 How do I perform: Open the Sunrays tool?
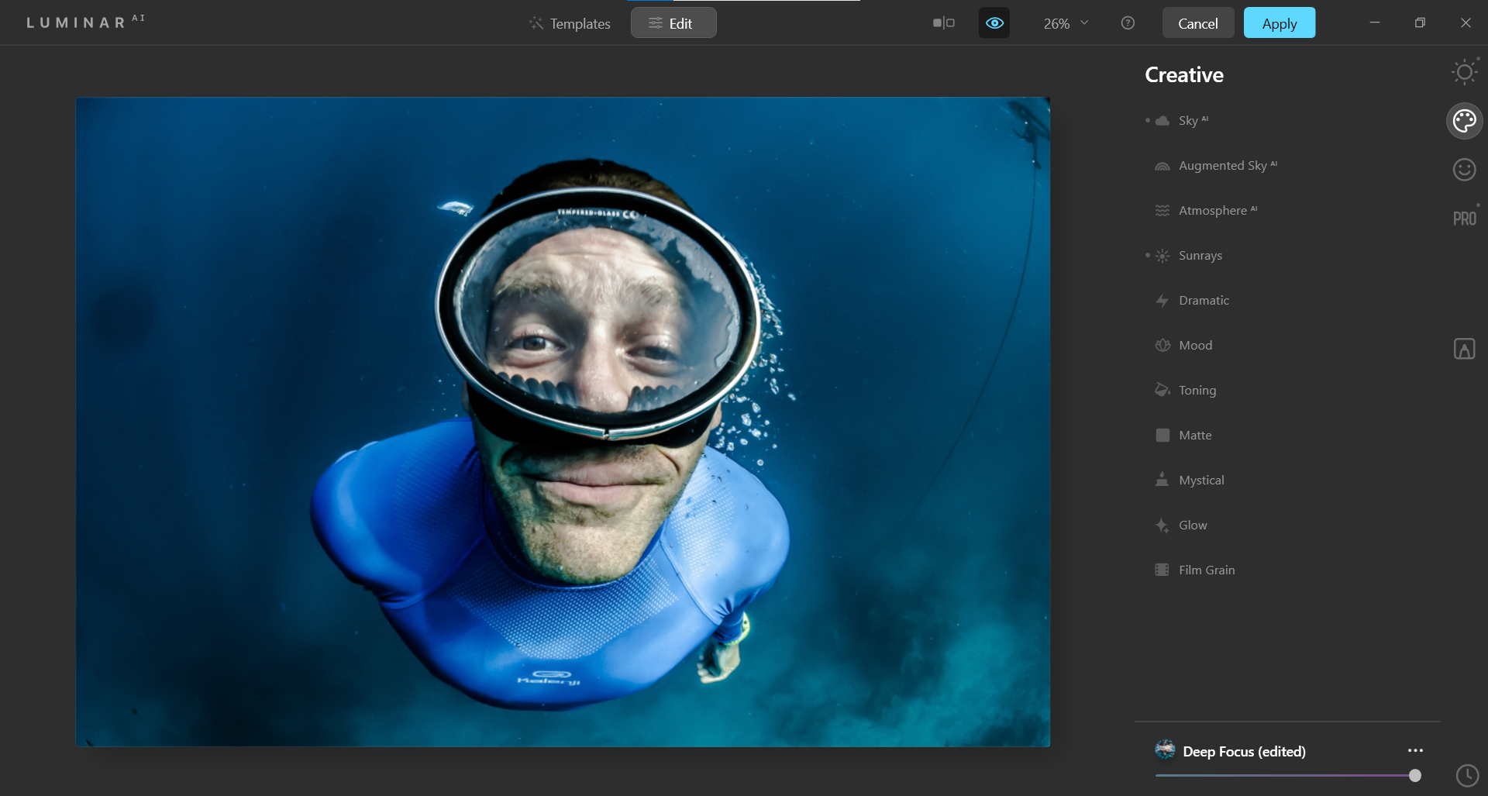click(1200, 255)
